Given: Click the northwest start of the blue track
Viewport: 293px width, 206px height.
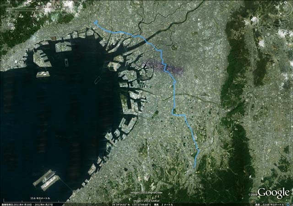Looking at the screenshot, I should pyautogui.click(x=96, y=22).
